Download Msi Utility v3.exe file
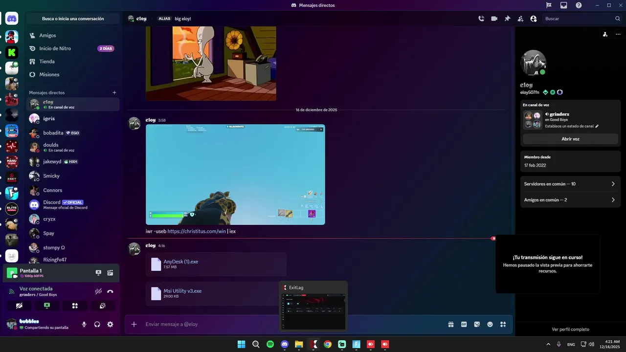The width and height of the screenshot is (626, 352). click(x=182, y=291)
